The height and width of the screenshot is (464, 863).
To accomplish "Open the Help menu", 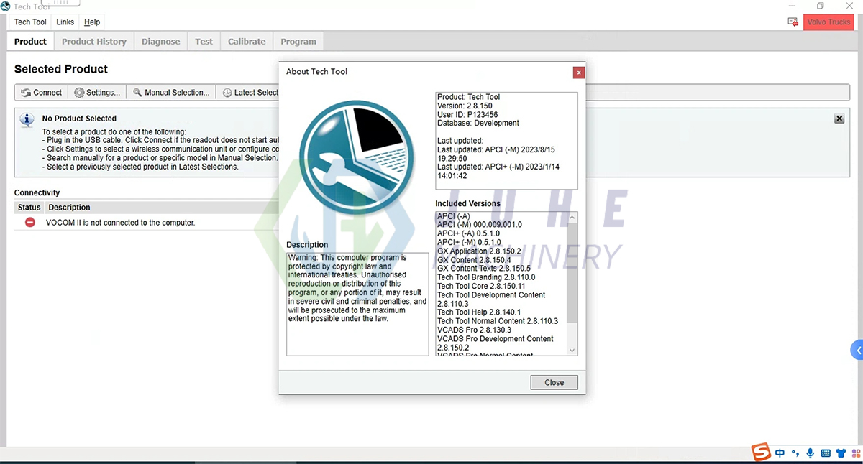I will click(x=92, y=22).
